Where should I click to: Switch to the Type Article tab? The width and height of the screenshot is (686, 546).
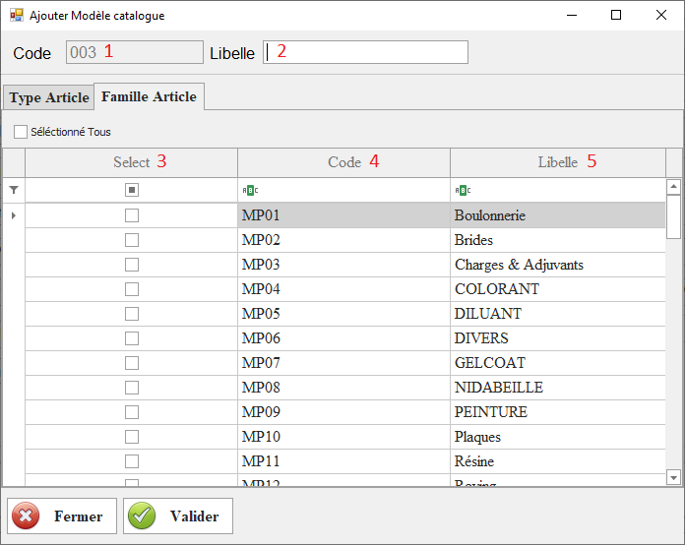(x=49, y=97)
